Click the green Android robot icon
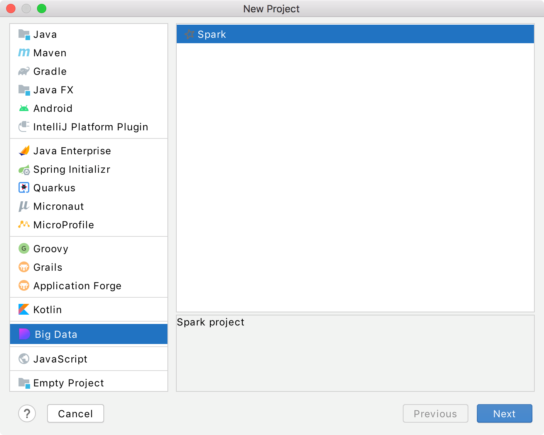Viewport: 544px width, 435px height. point(24,108)
